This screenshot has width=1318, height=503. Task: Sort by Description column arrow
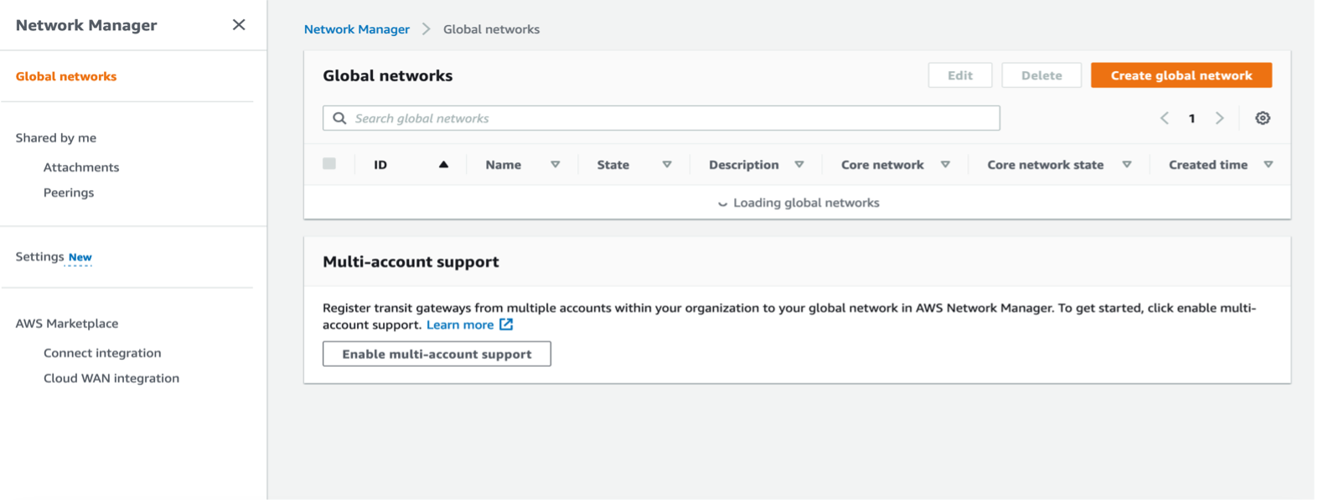(799, 165)
